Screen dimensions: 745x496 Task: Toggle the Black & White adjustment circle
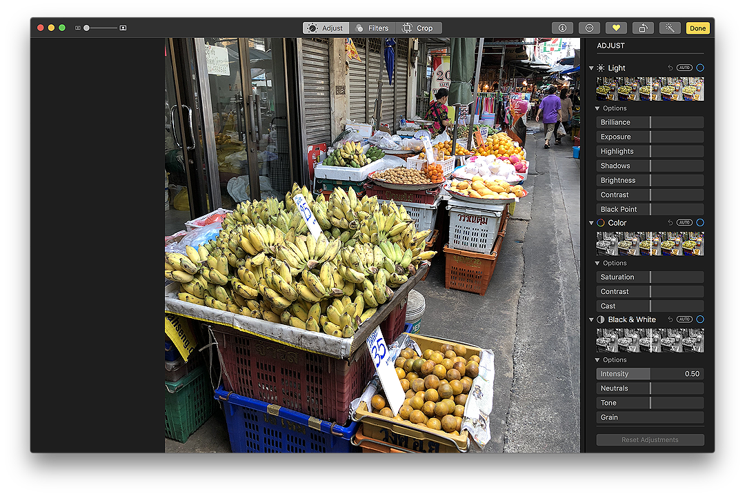pos(700,319)
